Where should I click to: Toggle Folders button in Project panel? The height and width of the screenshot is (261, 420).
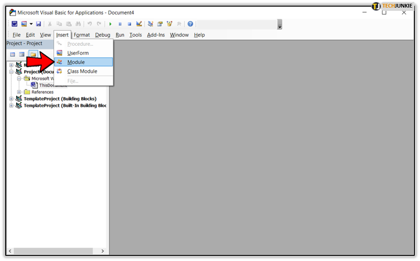[x=33, y=54]
